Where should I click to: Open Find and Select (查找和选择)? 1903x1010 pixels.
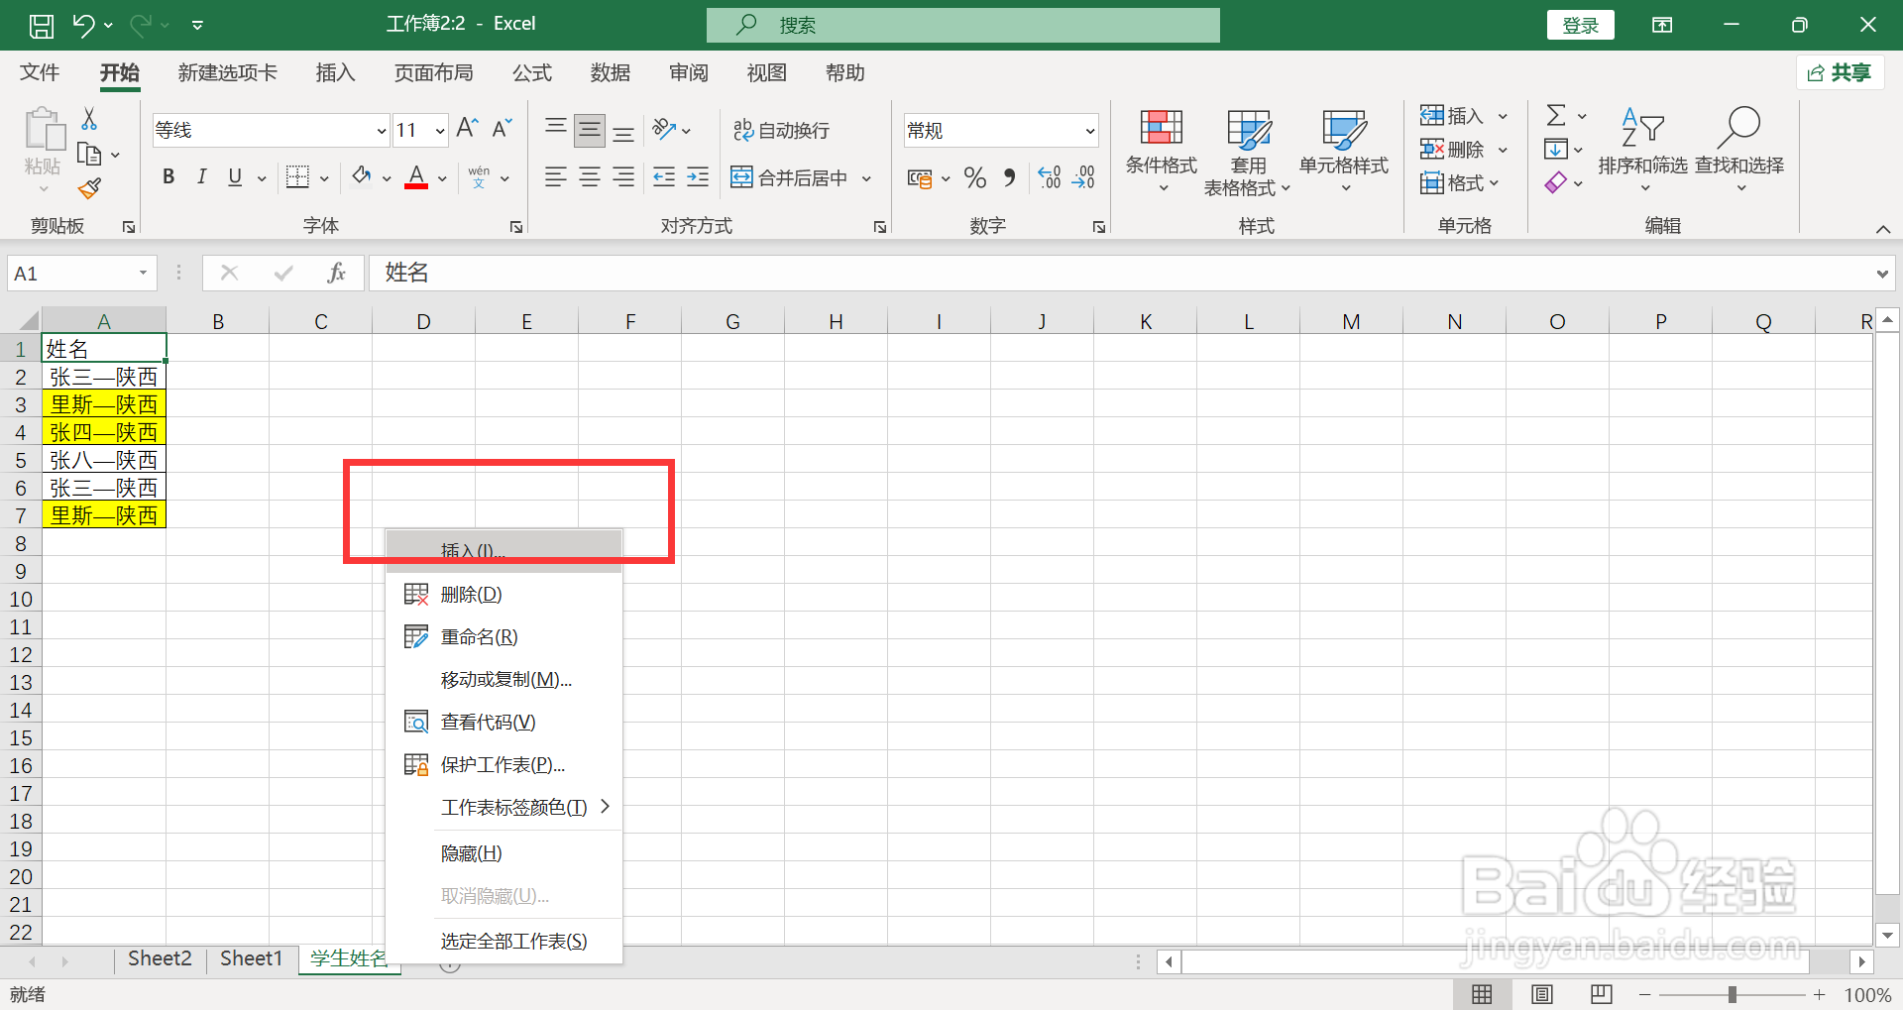click(1739, 151)
